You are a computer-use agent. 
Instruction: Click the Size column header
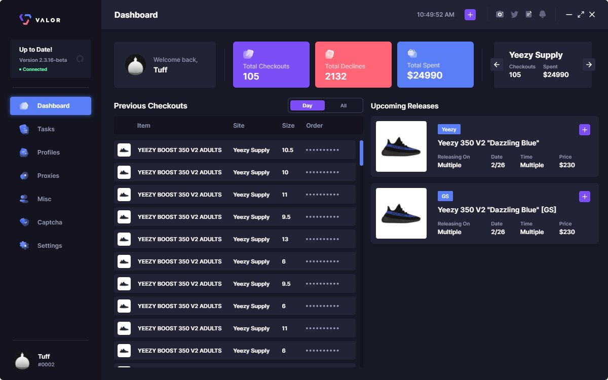coord(288,126)
